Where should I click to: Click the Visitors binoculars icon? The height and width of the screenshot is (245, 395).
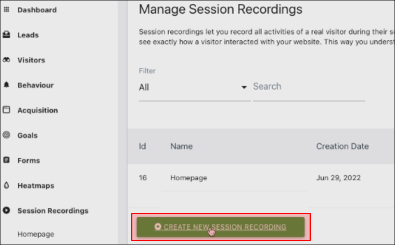pyautogui.click(x=6, y=60)
